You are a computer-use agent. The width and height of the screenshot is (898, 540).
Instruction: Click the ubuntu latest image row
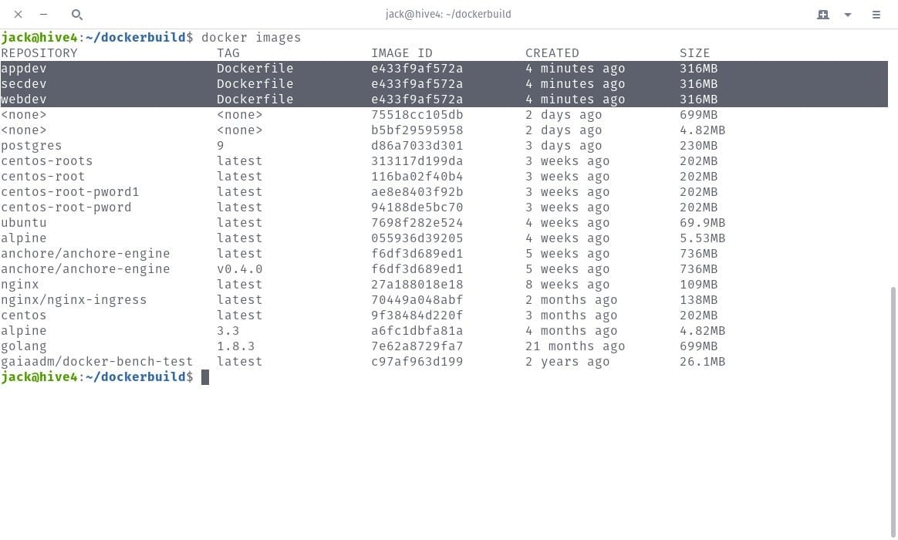23,222
